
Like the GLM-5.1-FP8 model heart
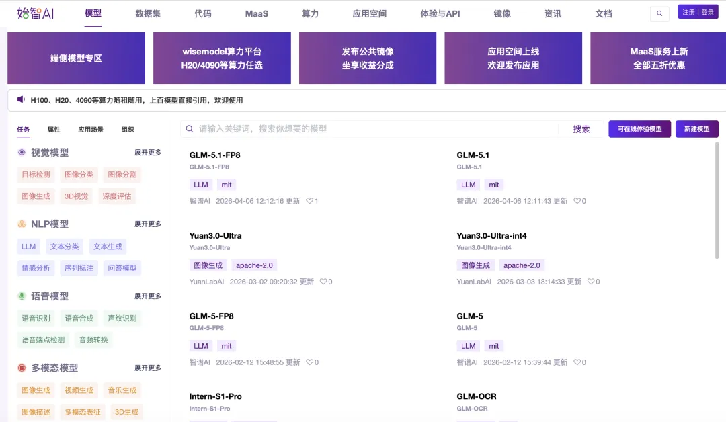[309, 201]
